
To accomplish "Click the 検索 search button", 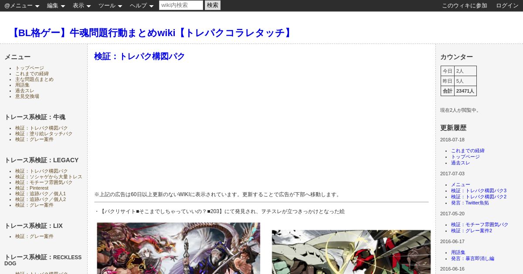I will coord(213,5).
